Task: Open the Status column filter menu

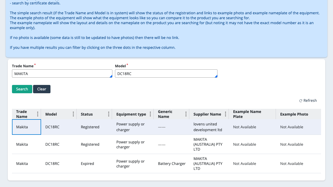Action: point(108,114)
